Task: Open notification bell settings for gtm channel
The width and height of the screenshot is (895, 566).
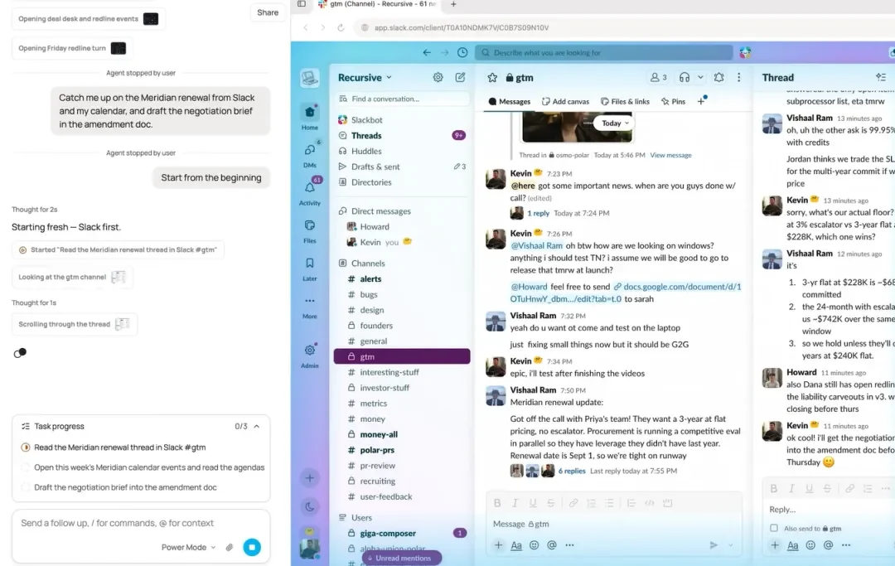Action: (719, 77)
